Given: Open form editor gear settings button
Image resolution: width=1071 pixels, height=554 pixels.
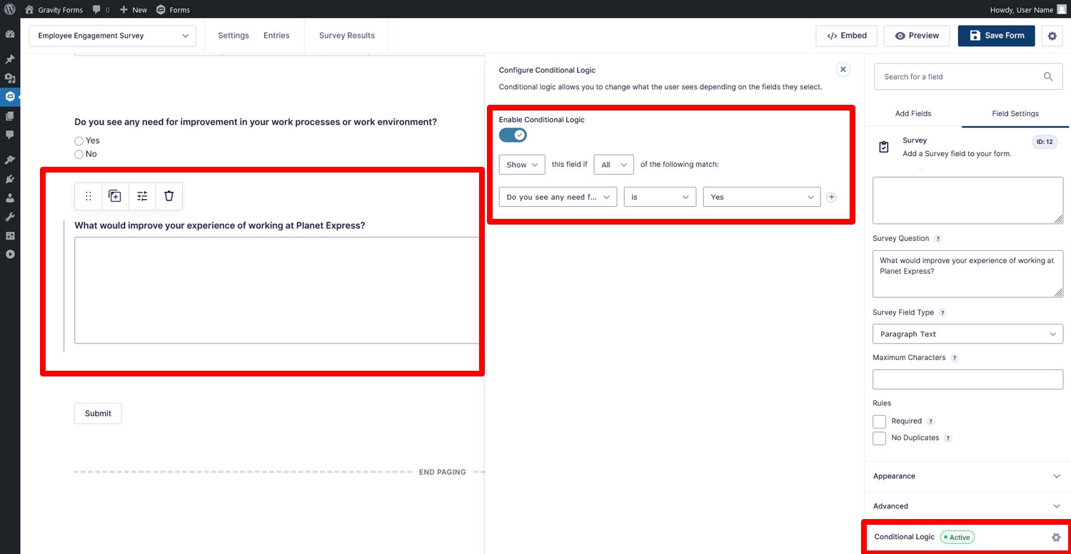Looking at the screenshot, I should pos(1052,36).
